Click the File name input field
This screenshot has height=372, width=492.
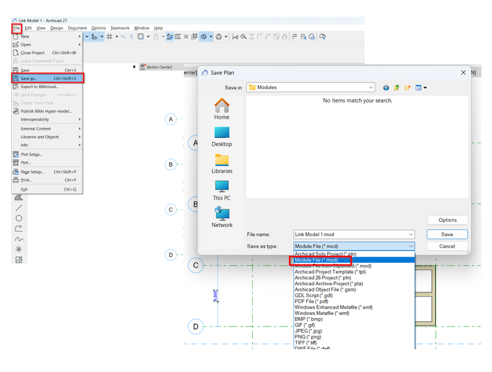click(349, 234)
